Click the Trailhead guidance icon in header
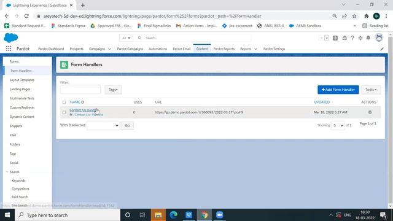The height and width of the screenshot is (221, 393). pyautogui.click(x=344, y=38)
